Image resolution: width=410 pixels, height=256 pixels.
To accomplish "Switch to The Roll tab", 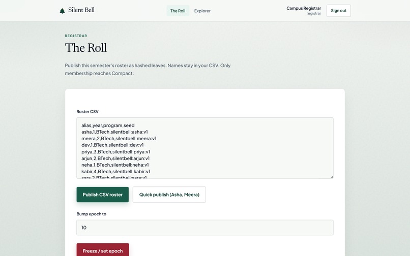I will coord(178,11).
